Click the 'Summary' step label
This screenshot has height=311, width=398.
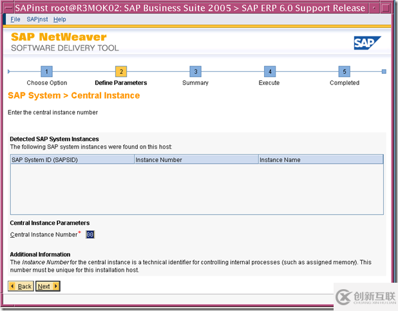pyautogui.click(x=195, y=83)
